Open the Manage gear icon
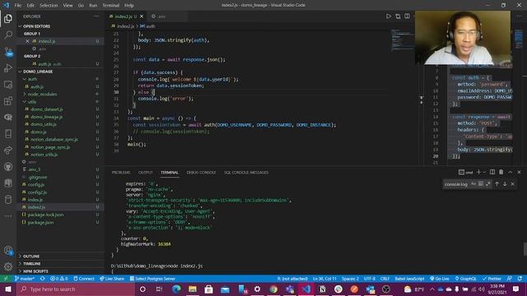 point(8,266)
